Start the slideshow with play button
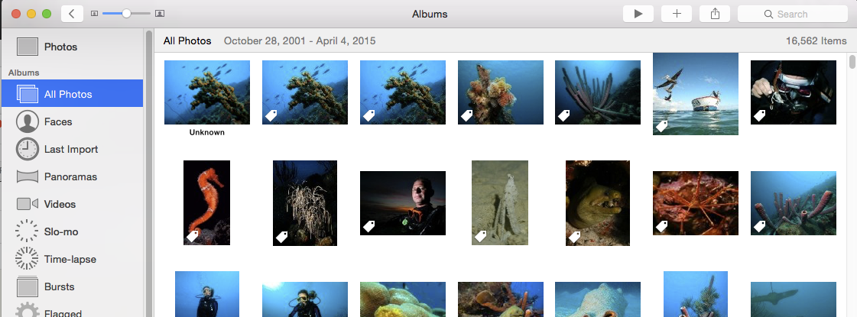Viewport: 857px width, 317px height. click(x=638, y=14)
